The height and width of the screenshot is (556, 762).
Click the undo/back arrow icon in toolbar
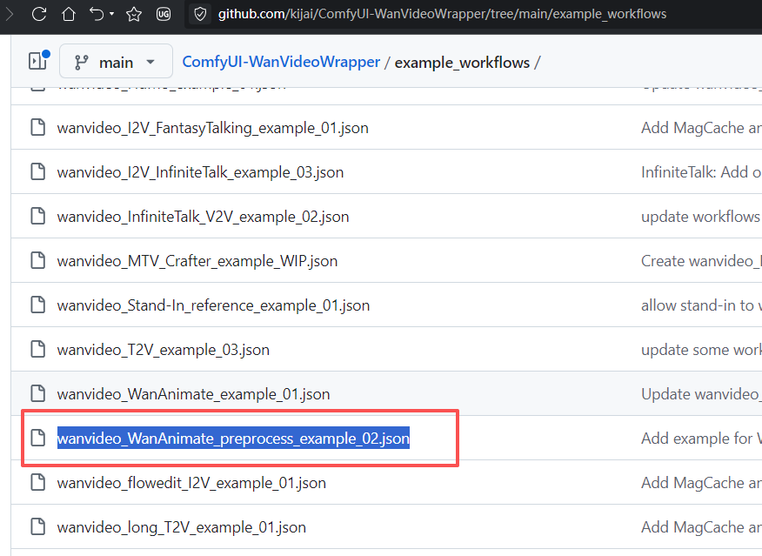[x=97, y=14]
